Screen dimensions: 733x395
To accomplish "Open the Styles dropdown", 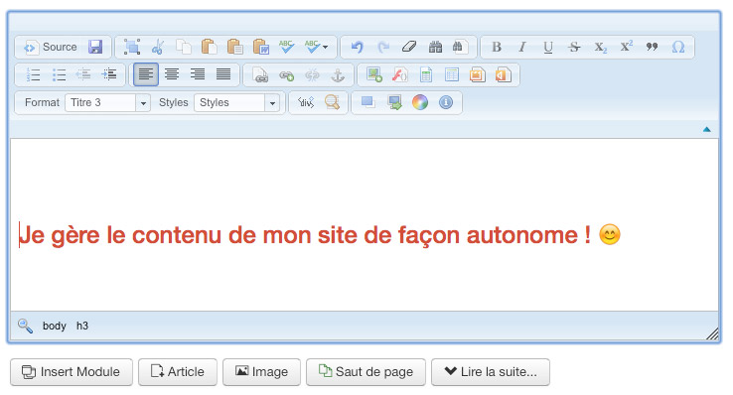I will pos(236,102).
